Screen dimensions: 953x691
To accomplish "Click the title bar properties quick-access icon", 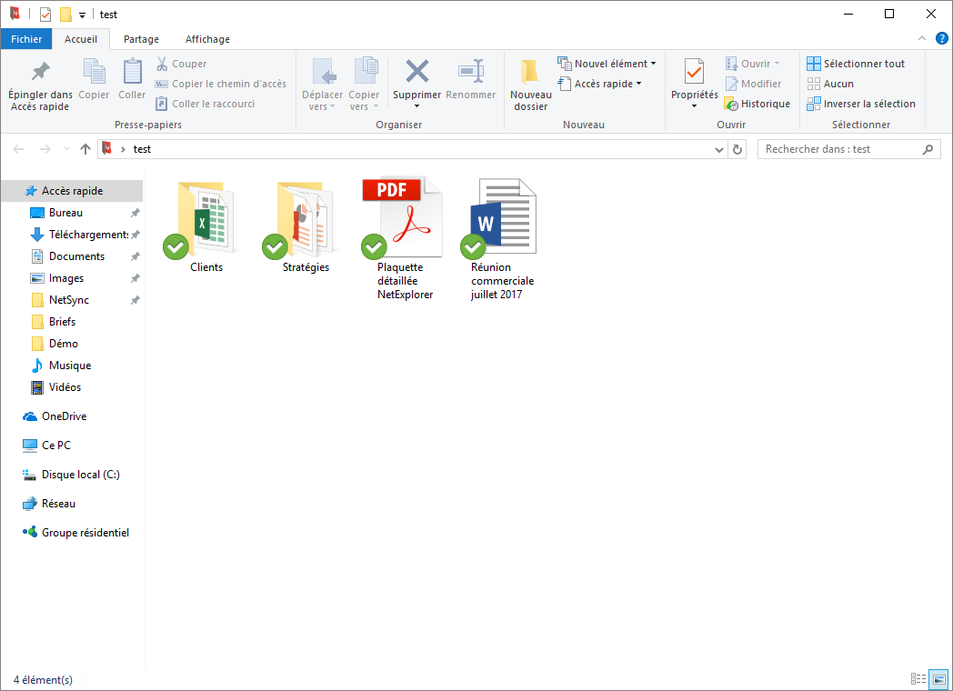I will [45, 14].
